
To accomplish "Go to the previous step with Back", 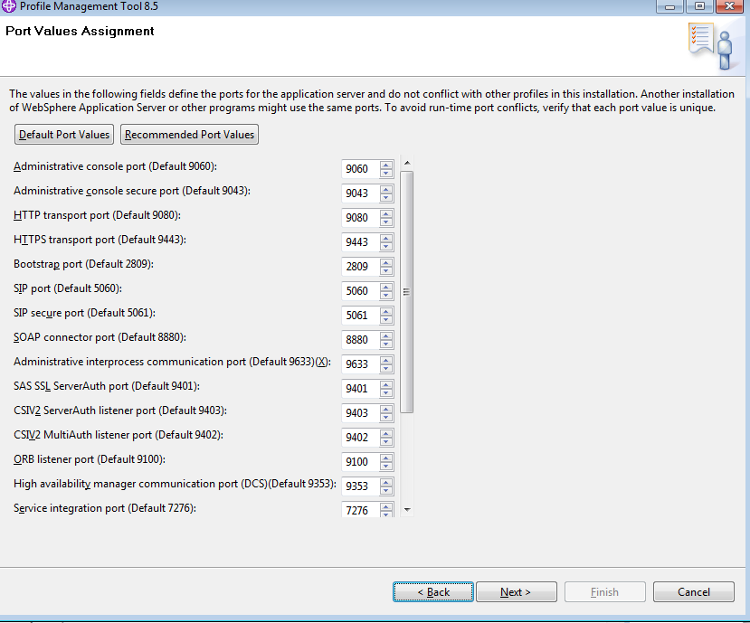I will click(433, 592).
